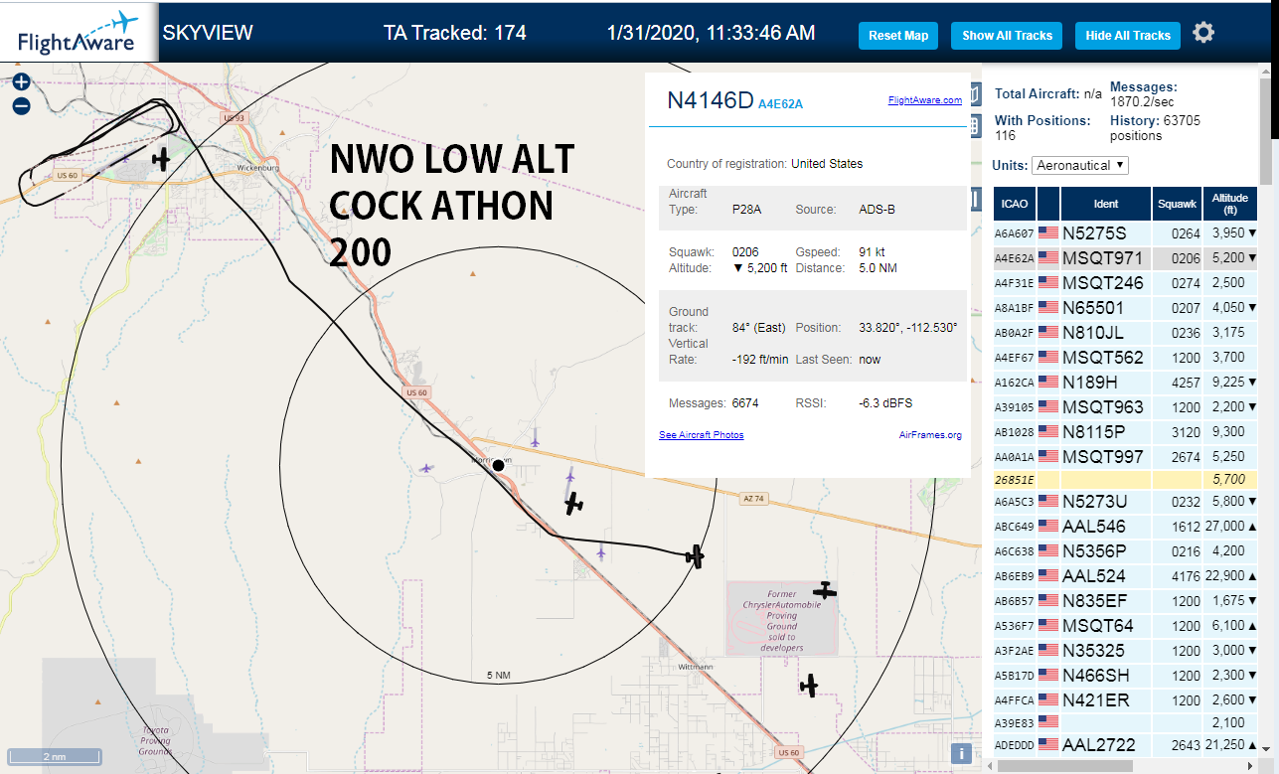Click Show All Tracks
1279x774 pixels.
1007,36
